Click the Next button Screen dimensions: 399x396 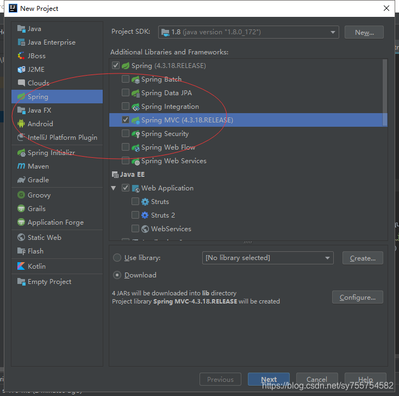pos(269,379)
